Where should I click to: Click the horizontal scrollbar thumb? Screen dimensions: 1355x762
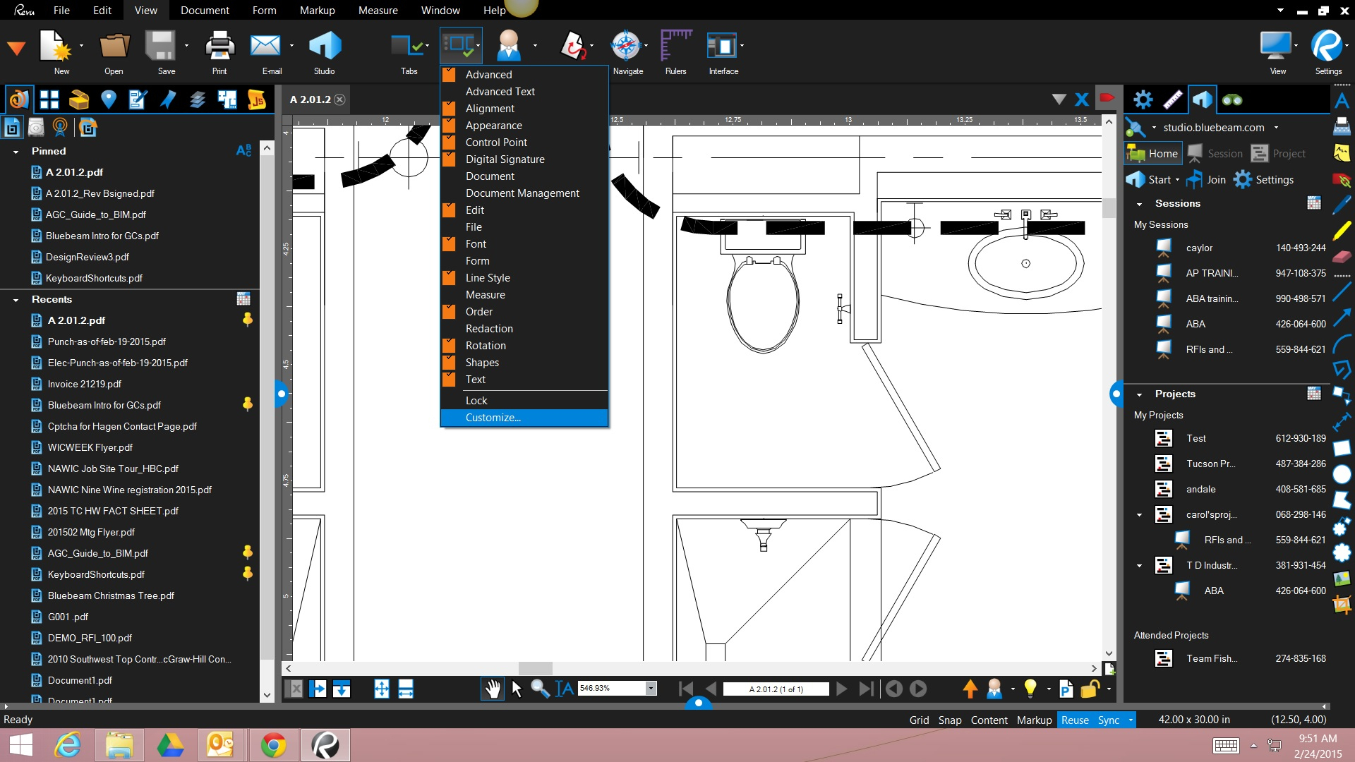[535, 668]
